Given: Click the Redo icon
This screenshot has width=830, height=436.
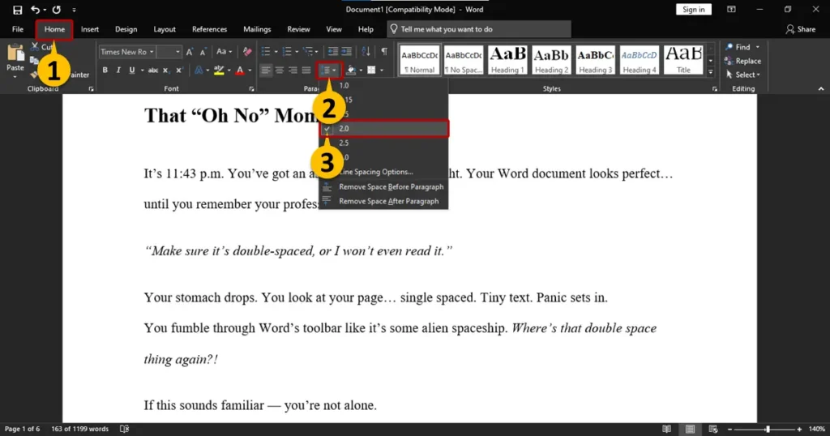Looking at the screenshot, I should tap(57, 10).
